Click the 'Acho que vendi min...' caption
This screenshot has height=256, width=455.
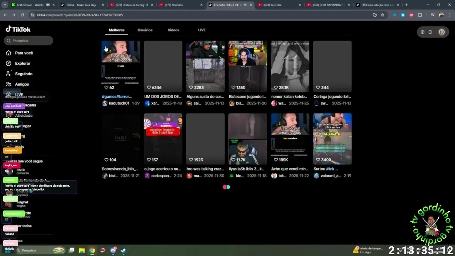pos(290,169)
